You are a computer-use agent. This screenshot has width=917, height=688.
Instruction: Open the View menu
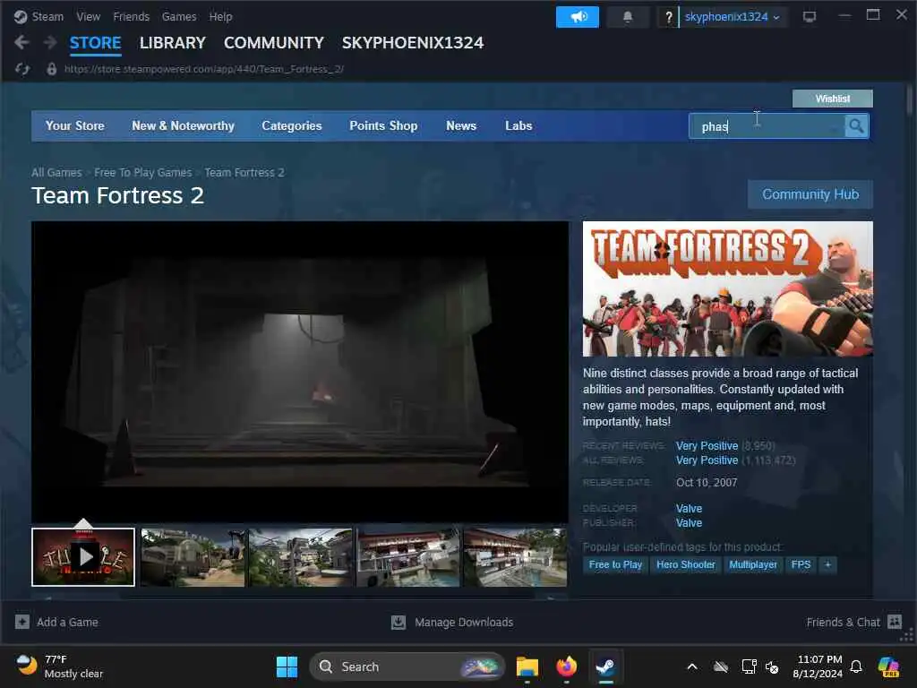tap(88, 16)
